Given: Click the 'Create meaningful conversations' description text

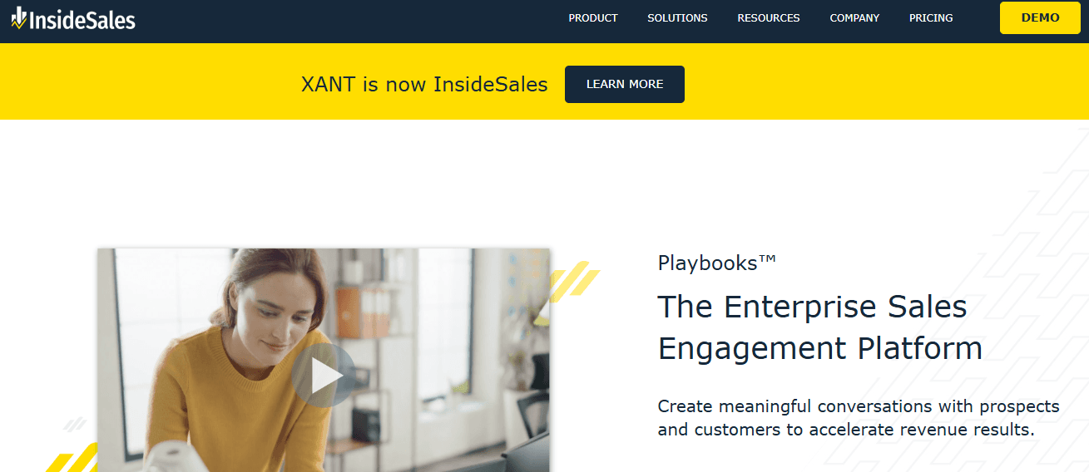Looking at the screenshot, I should click(859, 418).
